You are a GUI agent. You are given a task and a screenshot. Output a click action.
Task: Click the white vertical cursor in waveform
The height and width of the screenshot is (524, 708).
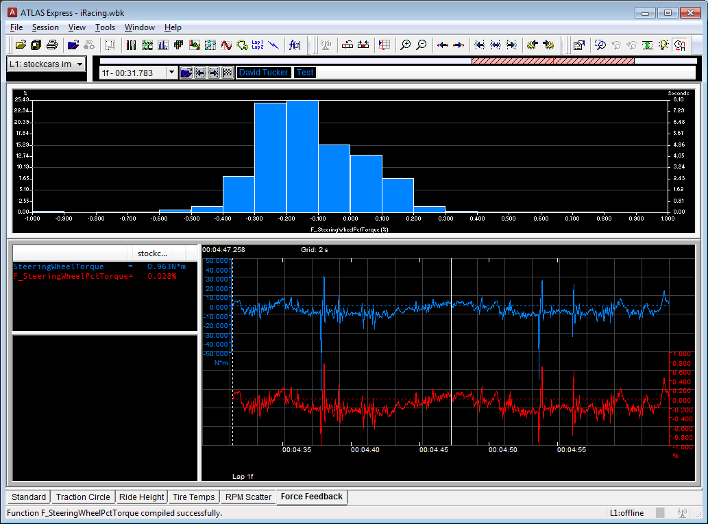451,352
